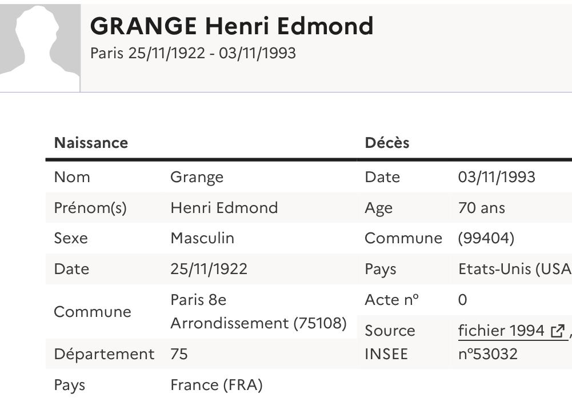Click the INSEE record number n°53032
The image size is (572, 406).
tap(488, 354)
